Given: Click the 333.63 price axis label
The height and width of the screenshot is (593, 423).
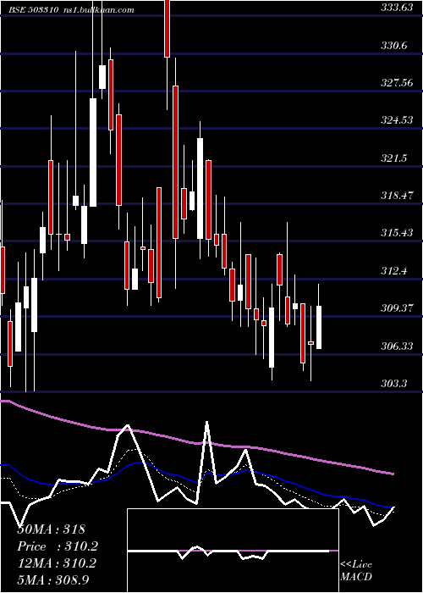Looking at the screenshot, I should (397, 8).
